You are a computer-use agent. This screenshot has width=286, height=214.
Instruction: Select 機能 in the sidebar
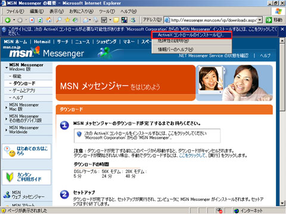click(x=17, y=76)
